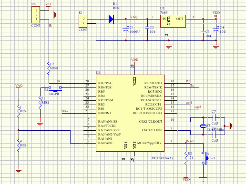Select the C7 CAP capacitor
This screenshot has height=184, width=246.
pos(214,117)
